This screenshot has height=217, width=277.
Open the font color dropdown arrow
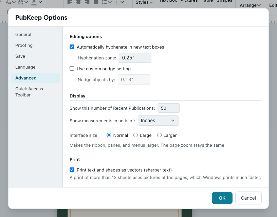tap(40, 2)
